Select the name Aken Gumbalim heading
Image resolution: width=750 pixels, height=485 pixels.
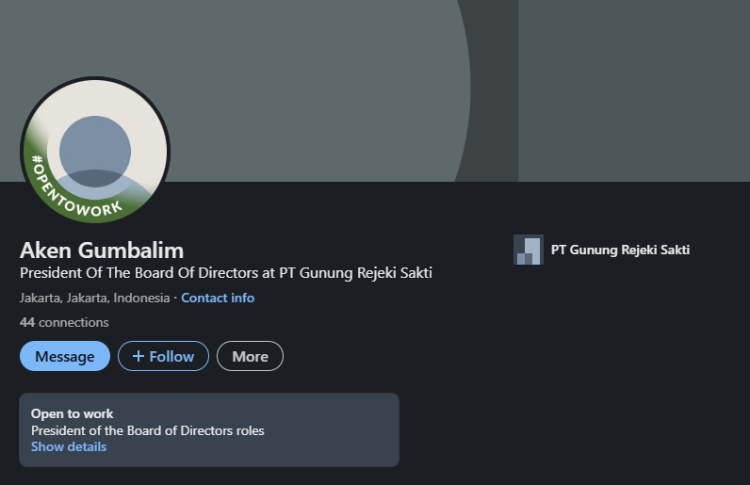(x=102, y=251)
